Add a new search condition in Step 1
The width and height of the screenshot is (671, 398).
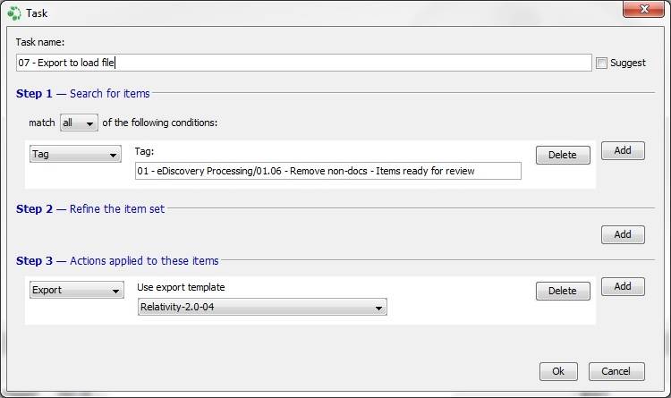pyautogui.click(x=623, y=150)
